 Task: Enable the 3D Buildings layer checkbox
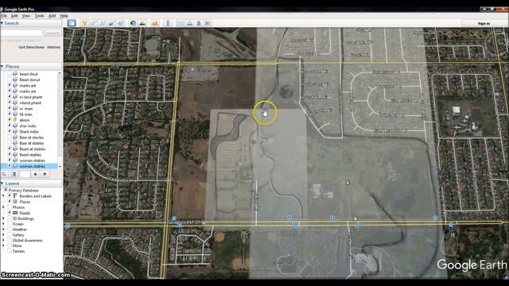[10, 218]
